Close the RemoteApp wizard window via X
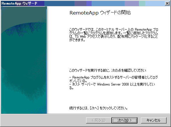 coord(167,3)
